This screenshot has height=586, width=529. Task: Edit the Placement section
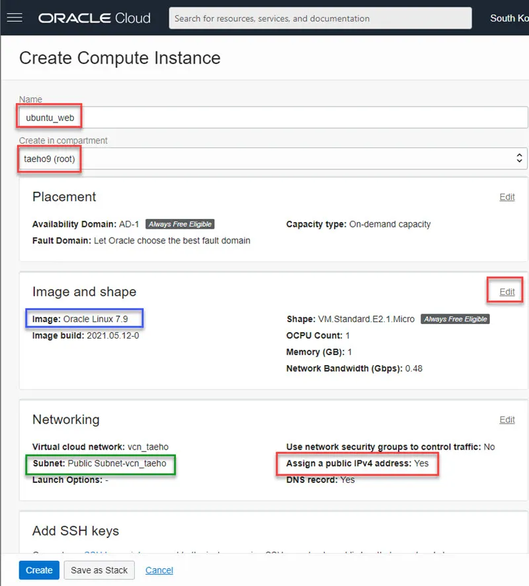point(507,197)
